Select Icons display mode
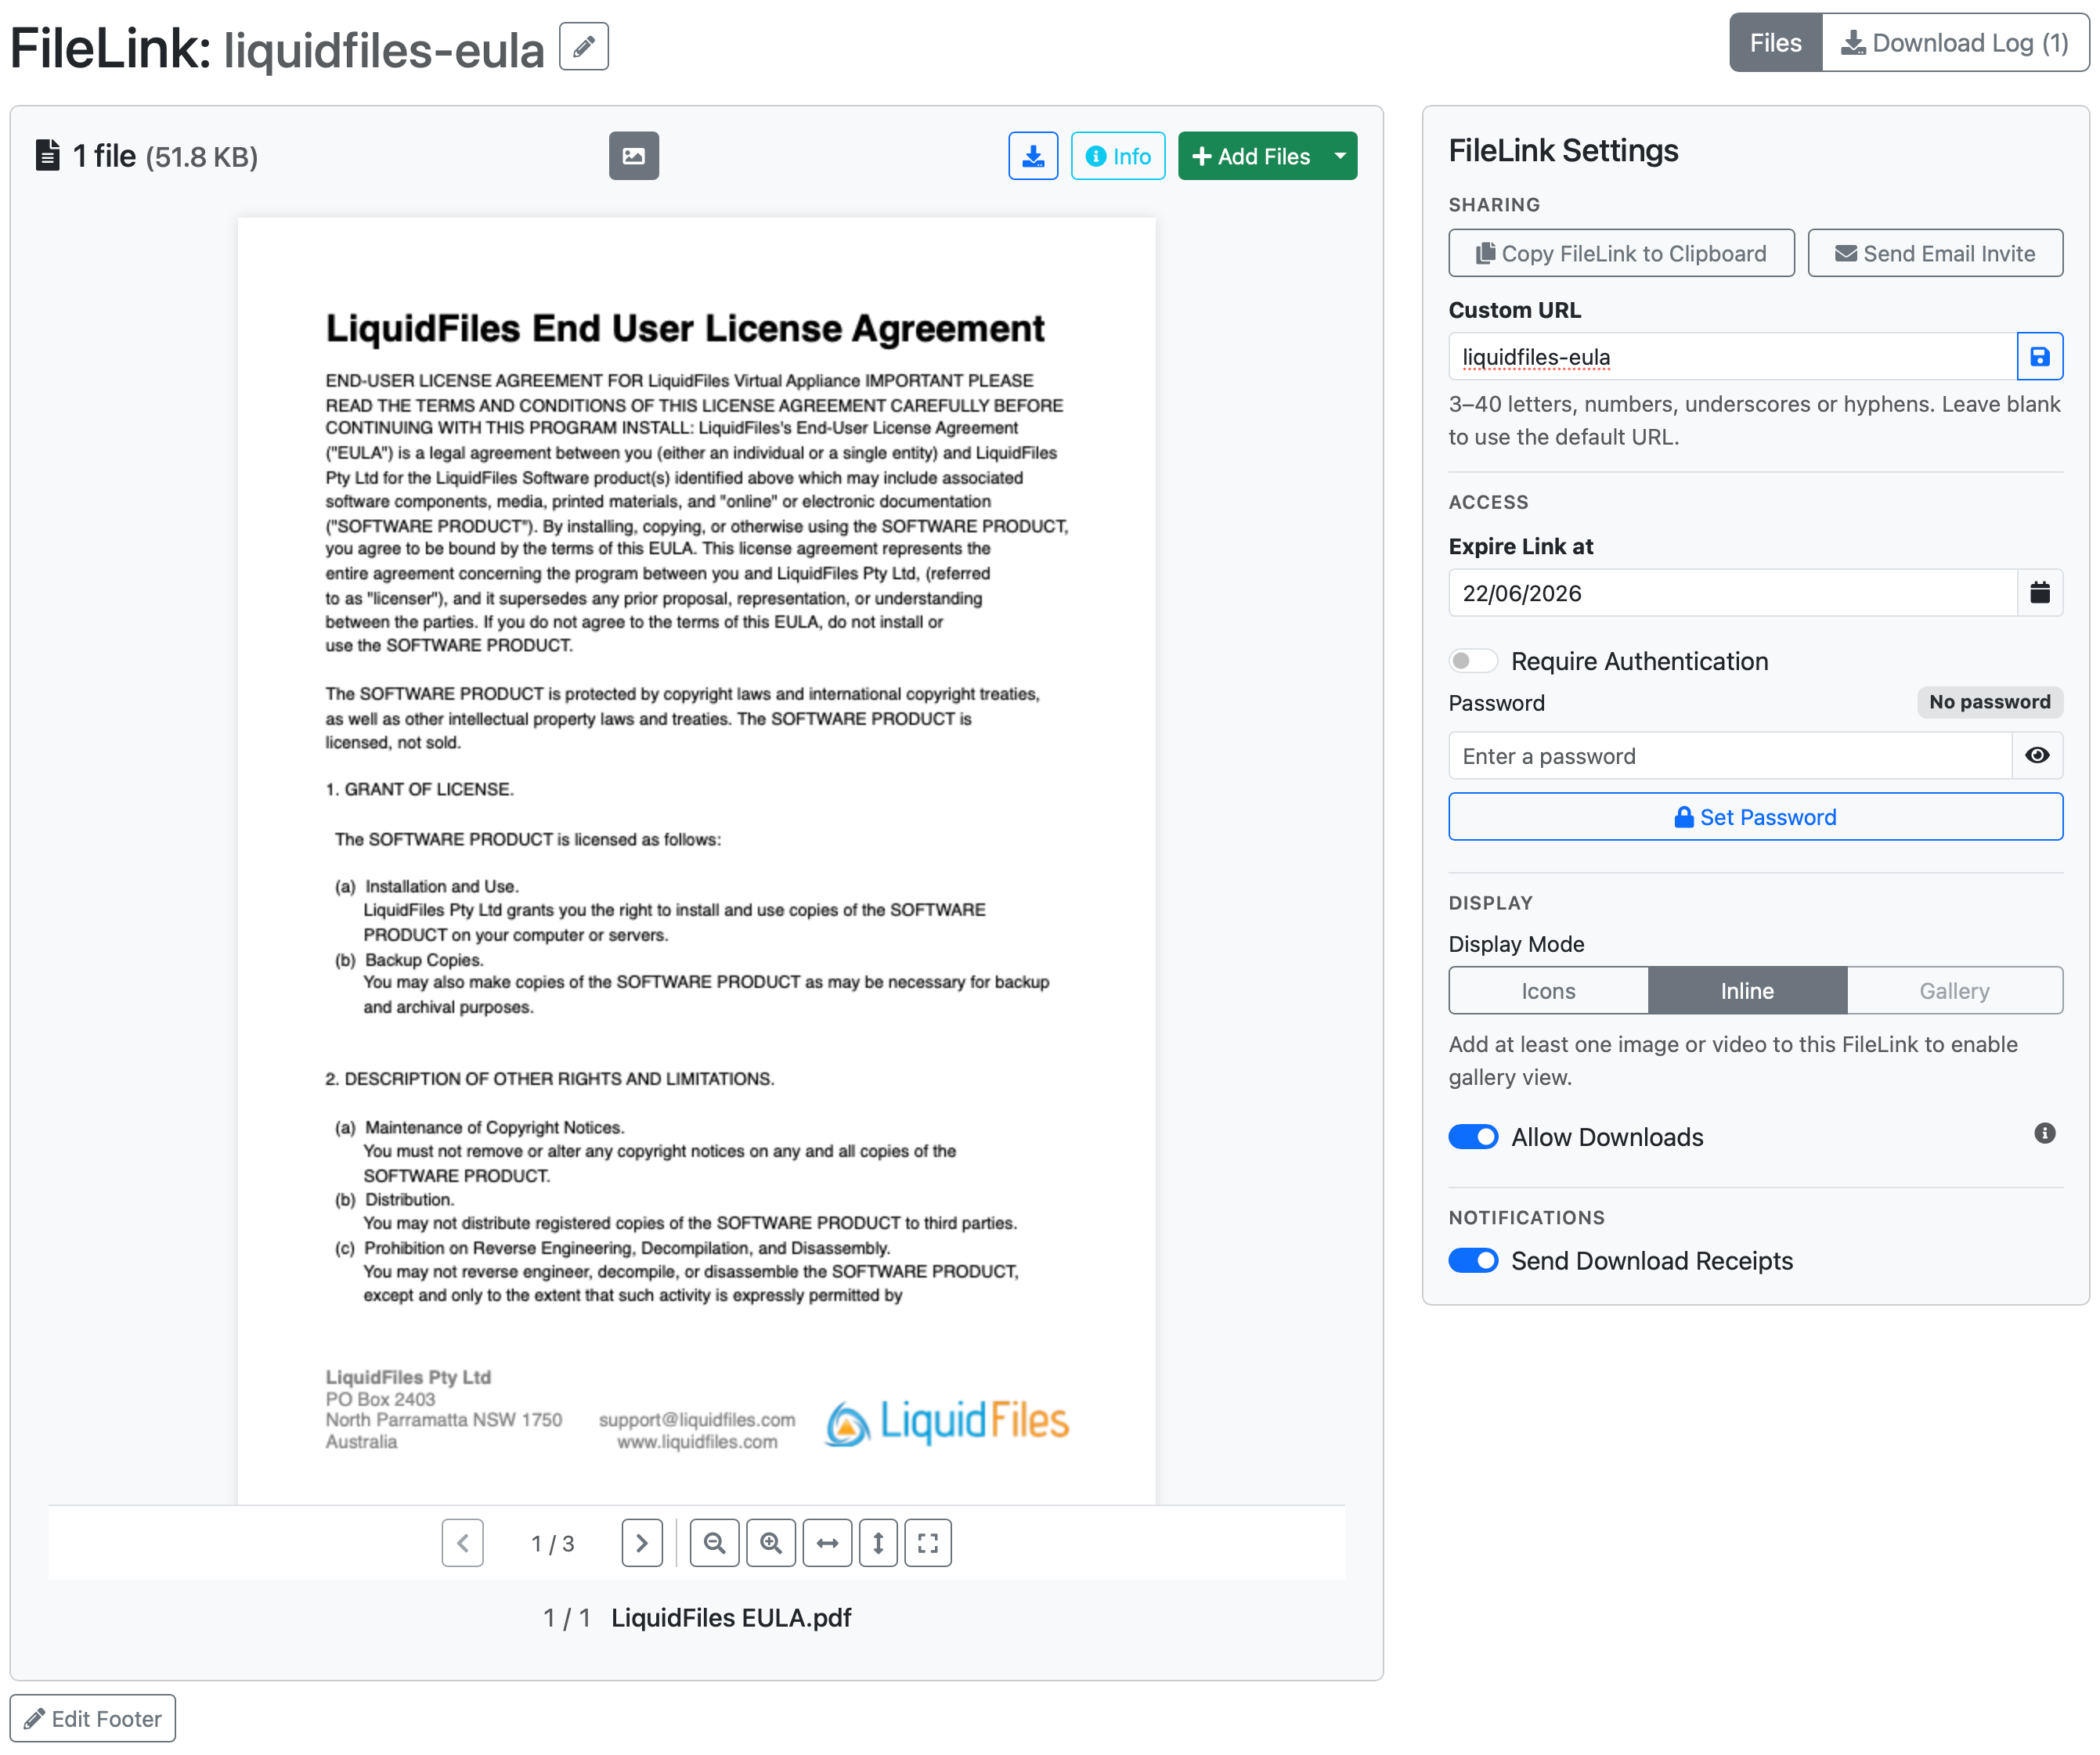This screenshot has height=1755, width=2100. click(x=1548, y=991)
